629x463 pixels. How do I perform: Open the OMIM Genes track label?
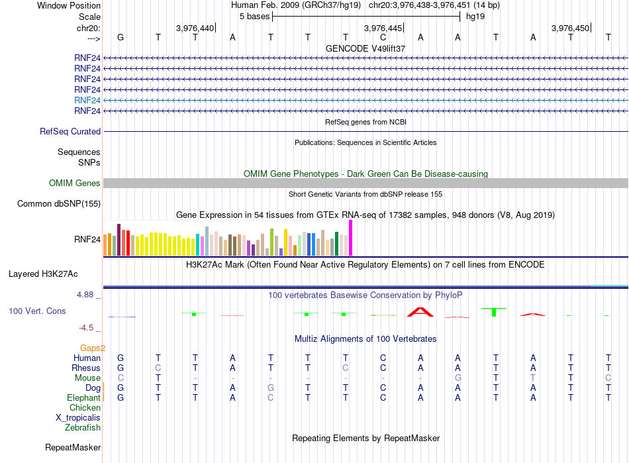[75, 183]
